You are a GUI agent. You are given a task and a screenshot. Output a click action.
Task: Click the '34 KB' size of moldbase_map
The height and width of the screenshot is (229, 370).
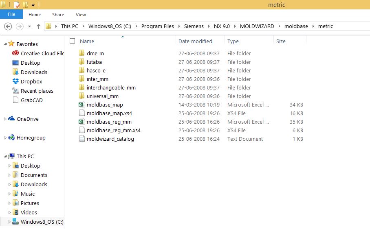296,105
